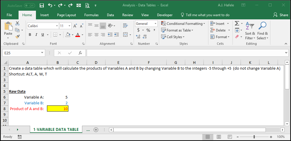Screen dimensions: 291x141
Task: Click Decrease Decimal icon
Action: pos(144,37)
